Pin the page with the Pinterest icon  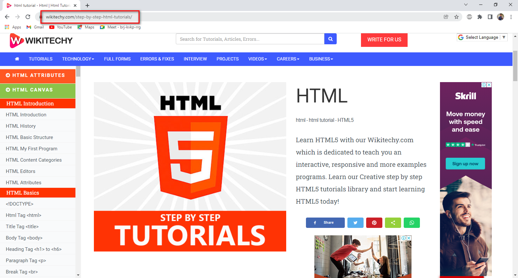point(374,223)
